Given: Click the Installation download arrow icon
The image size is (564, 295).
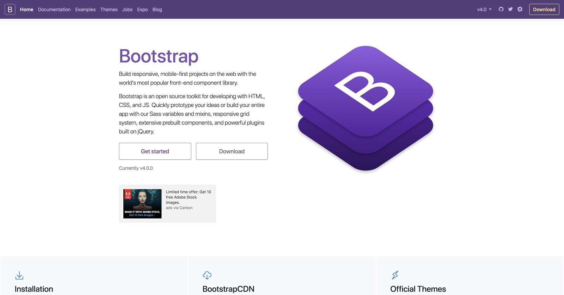Looking at the screenshot, I should (19, 275).
